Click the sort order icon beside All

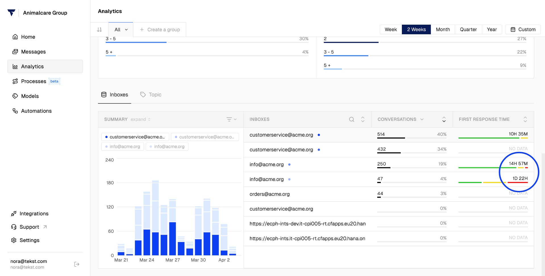pos(99,29)
